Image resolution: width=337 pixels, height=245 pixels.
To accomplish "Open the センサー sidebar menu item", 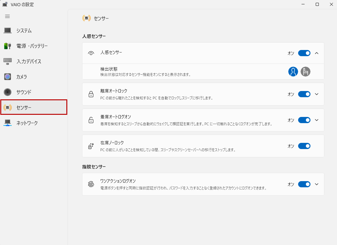I will (34, 107).
